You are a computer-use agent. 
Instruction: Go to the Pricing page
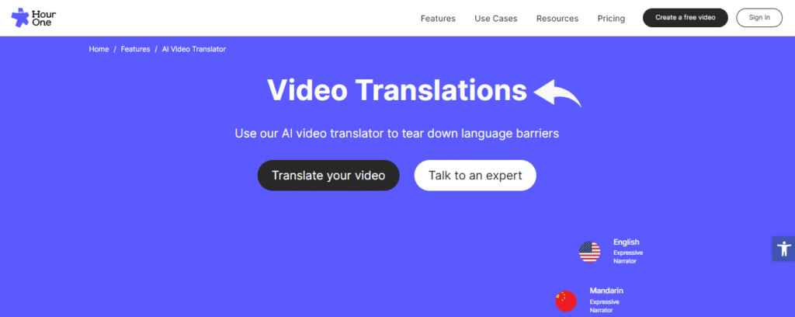[x=611, y=19]
